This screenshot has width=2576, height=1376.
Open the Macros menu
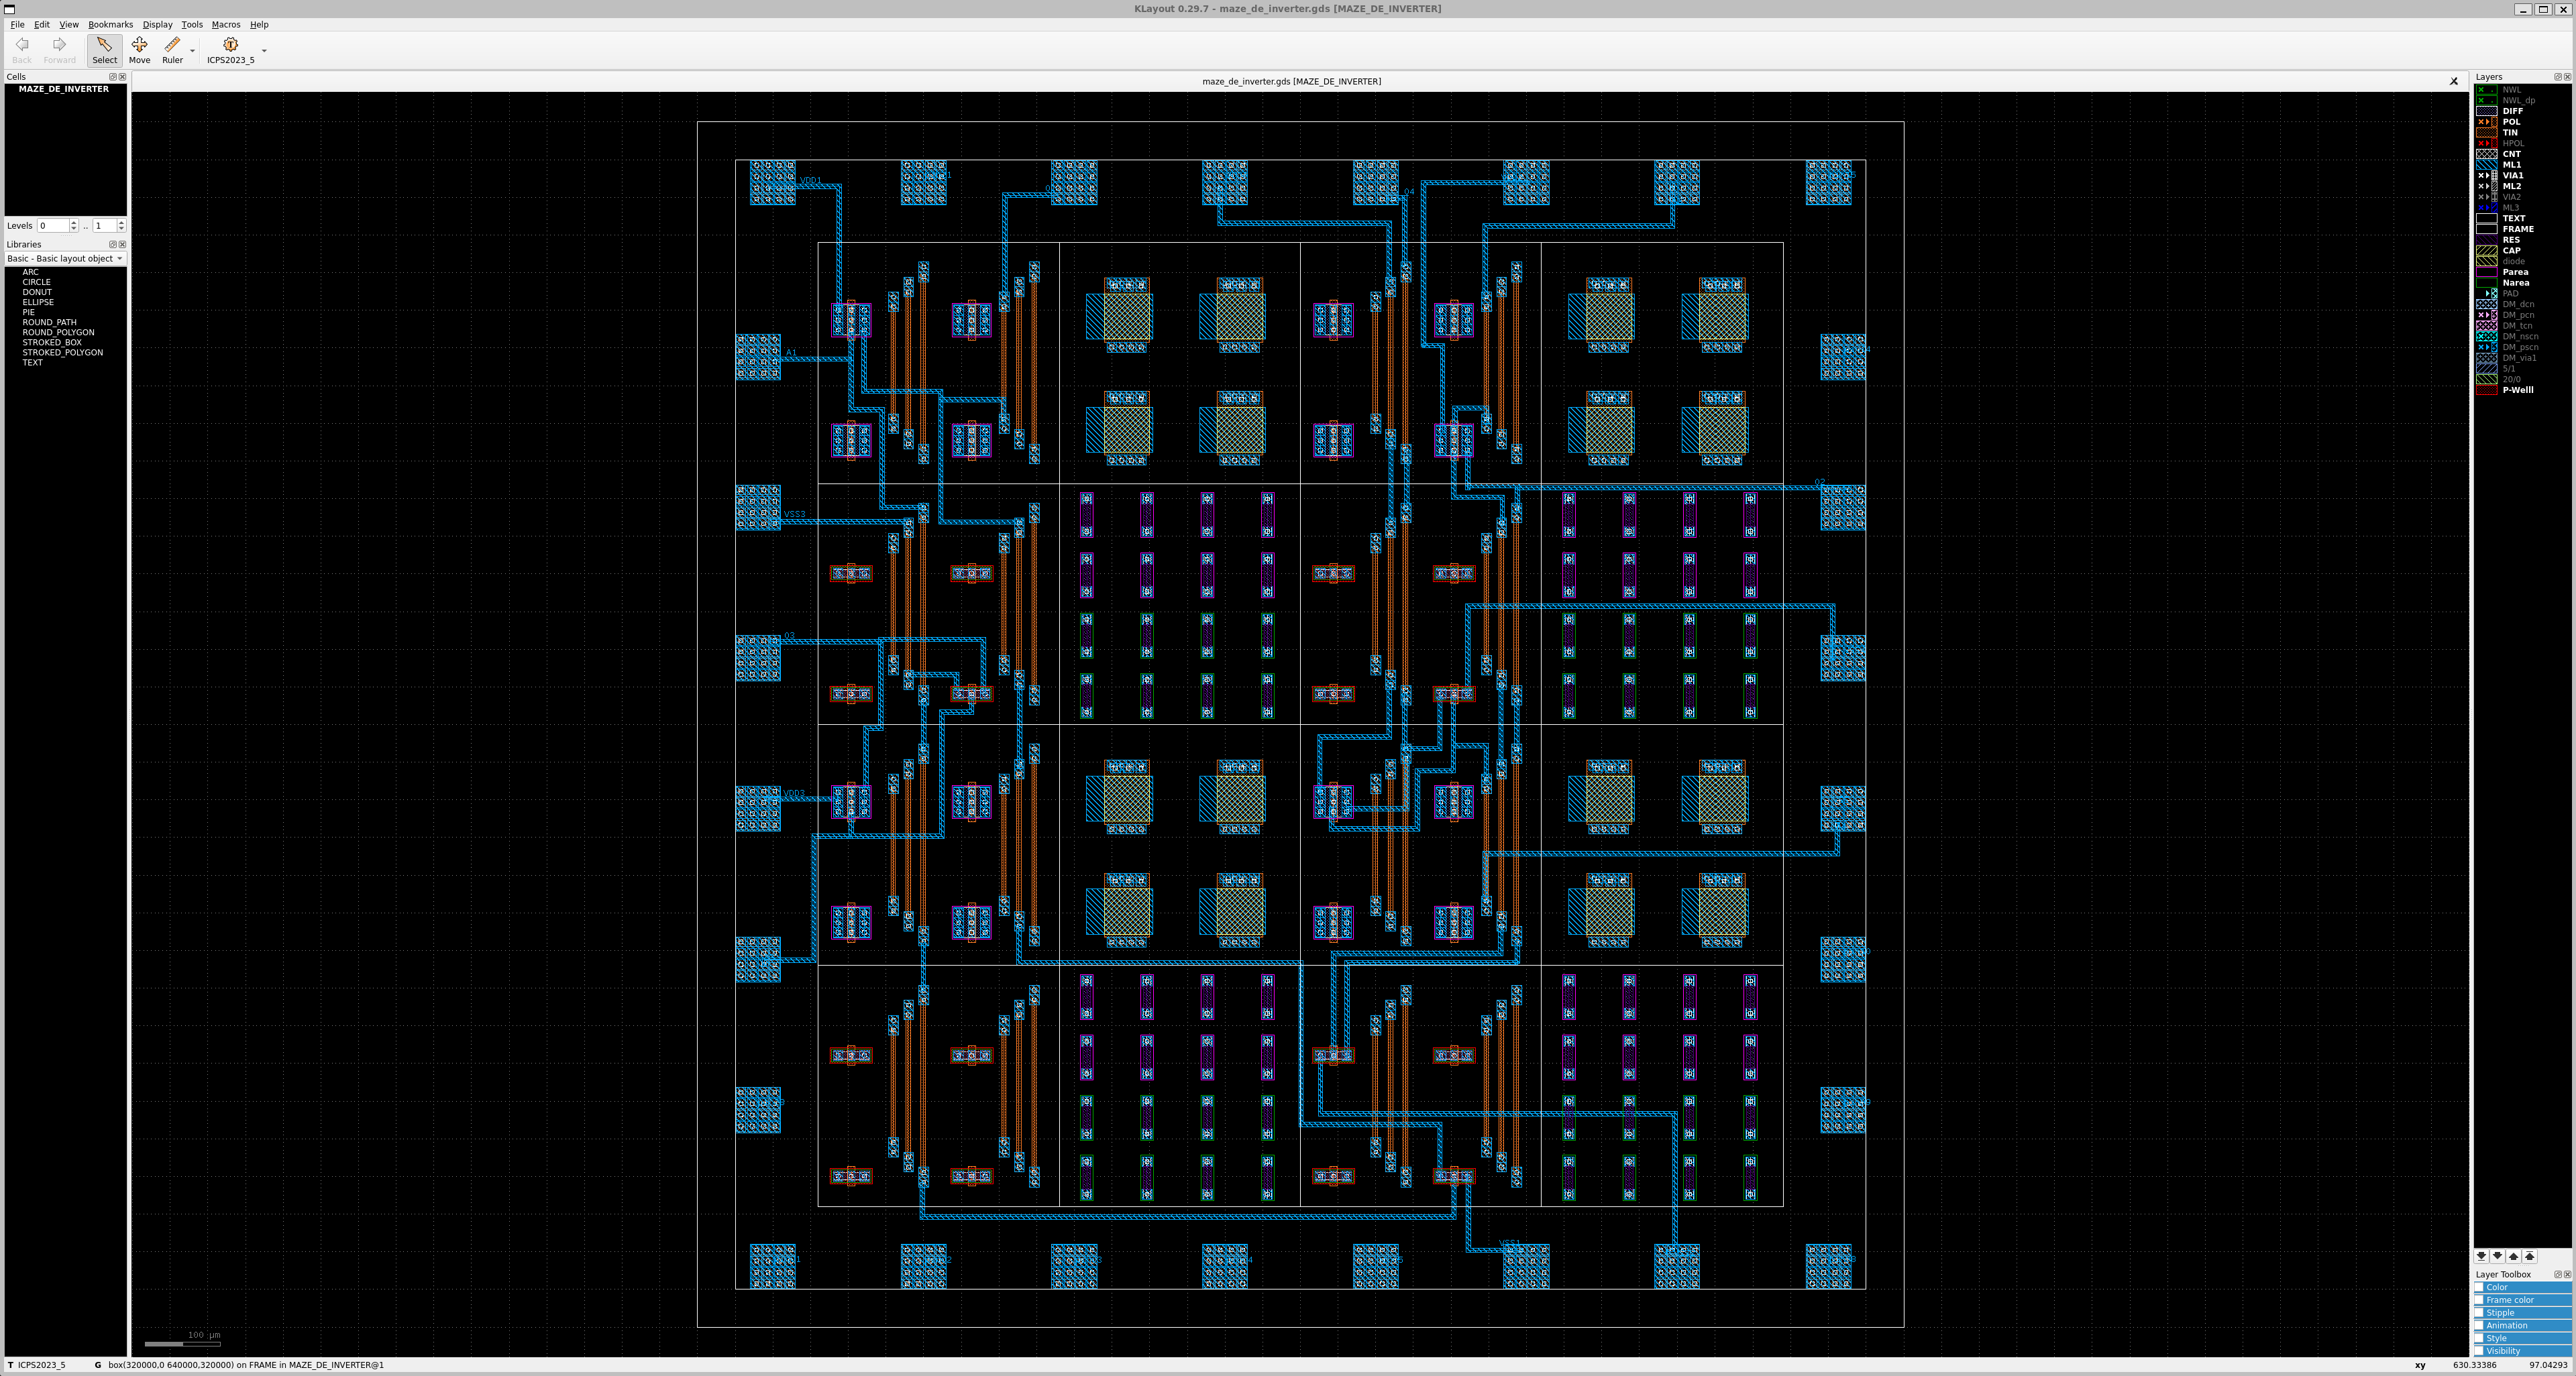tap(225, 24)
